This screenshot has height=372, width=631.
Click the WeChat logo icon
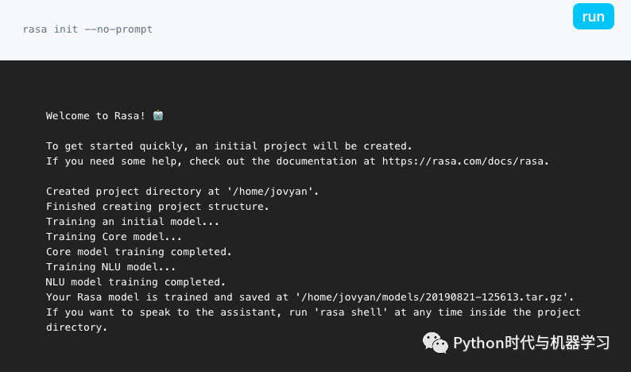pyautogui.click(x=435, y=343)
